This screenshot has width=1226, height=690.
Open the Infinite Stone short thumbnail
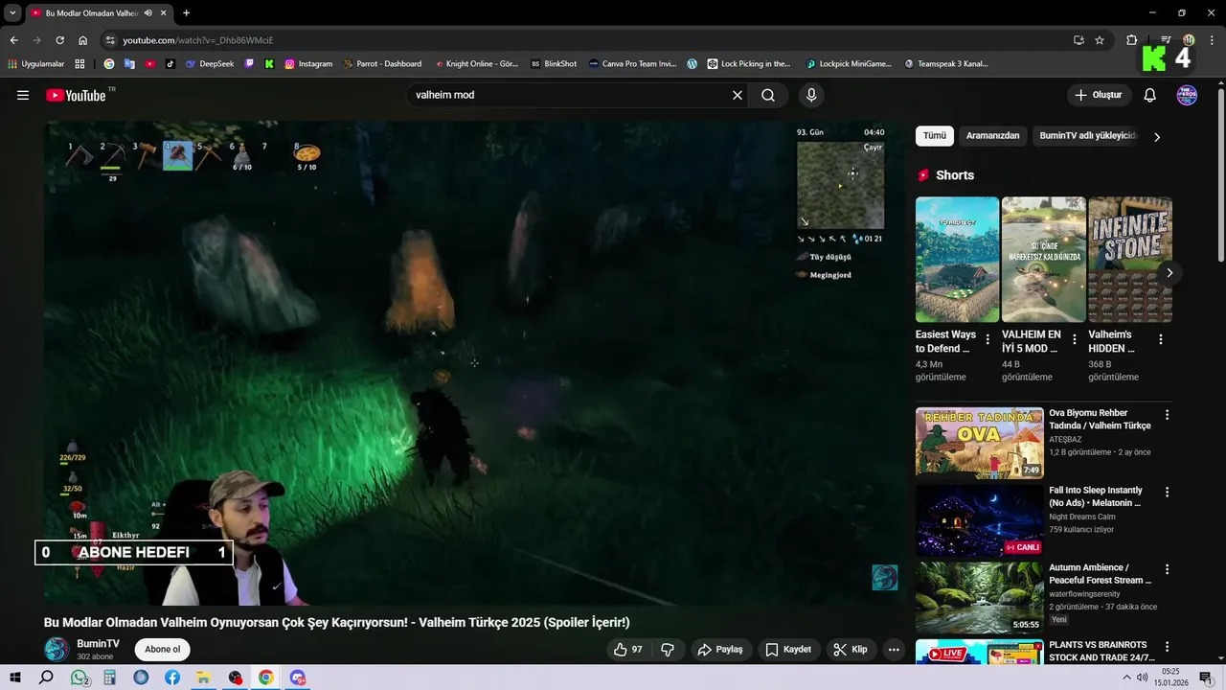1130,260
